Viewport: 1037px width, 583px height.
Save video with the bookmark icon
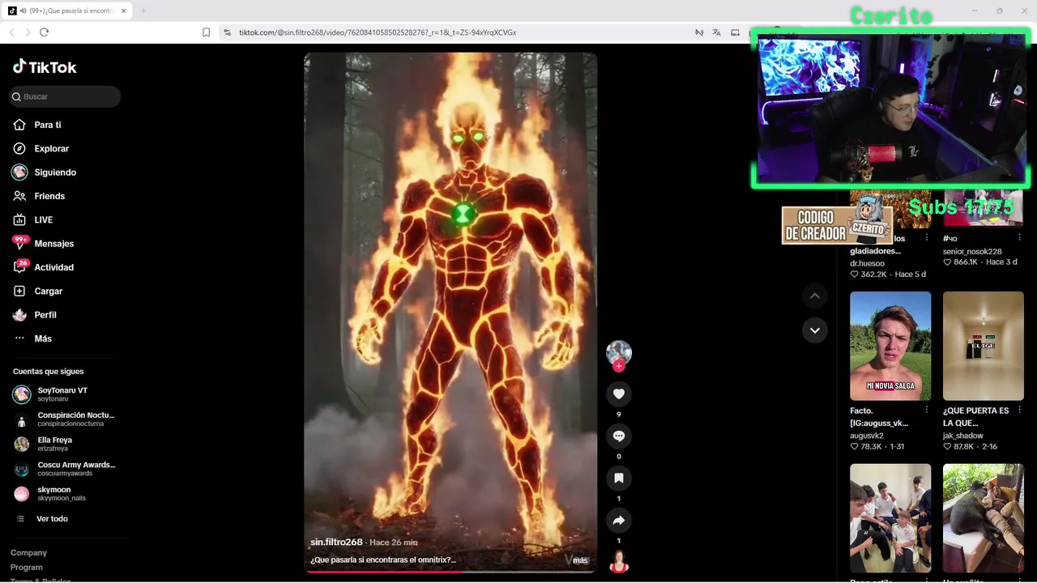619,479
